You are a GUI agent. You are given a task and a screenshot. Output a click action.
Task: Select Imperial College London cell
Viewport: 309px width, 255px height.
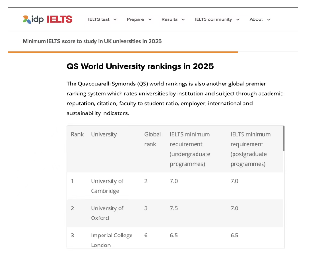point(112,240)
